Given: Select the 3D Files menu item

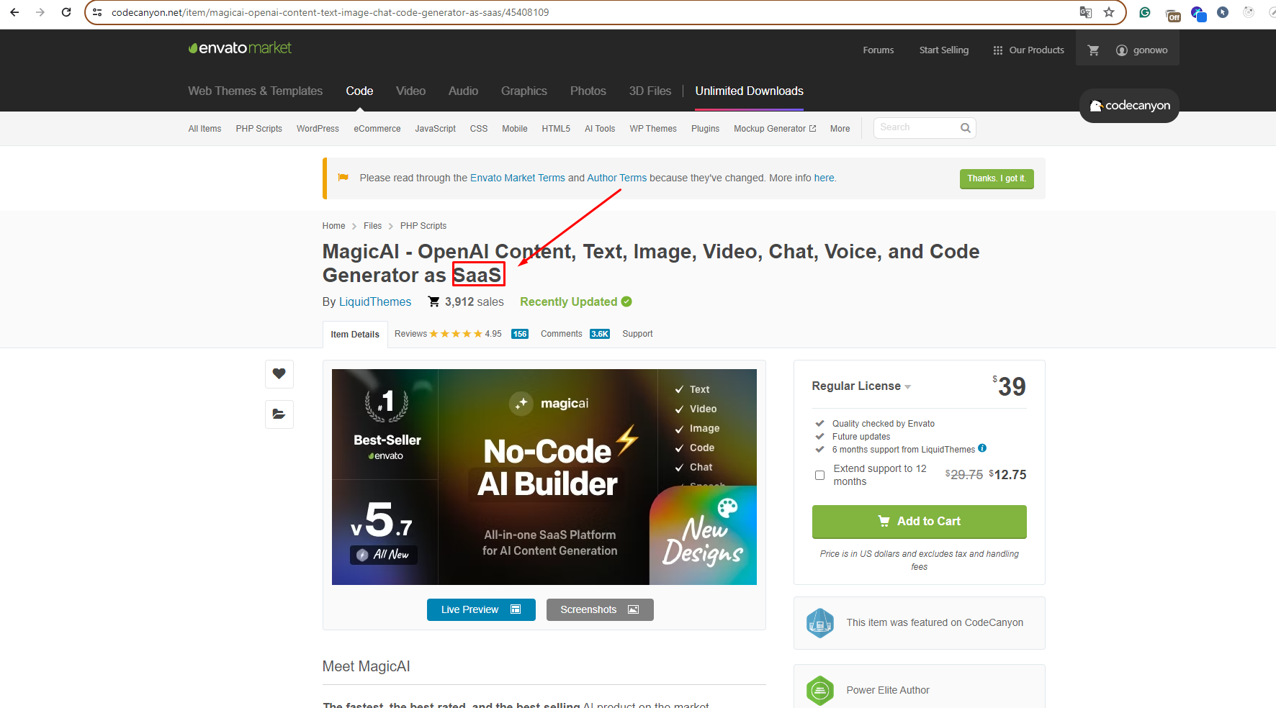Looking at the screenshot, I should click(650, 91).
